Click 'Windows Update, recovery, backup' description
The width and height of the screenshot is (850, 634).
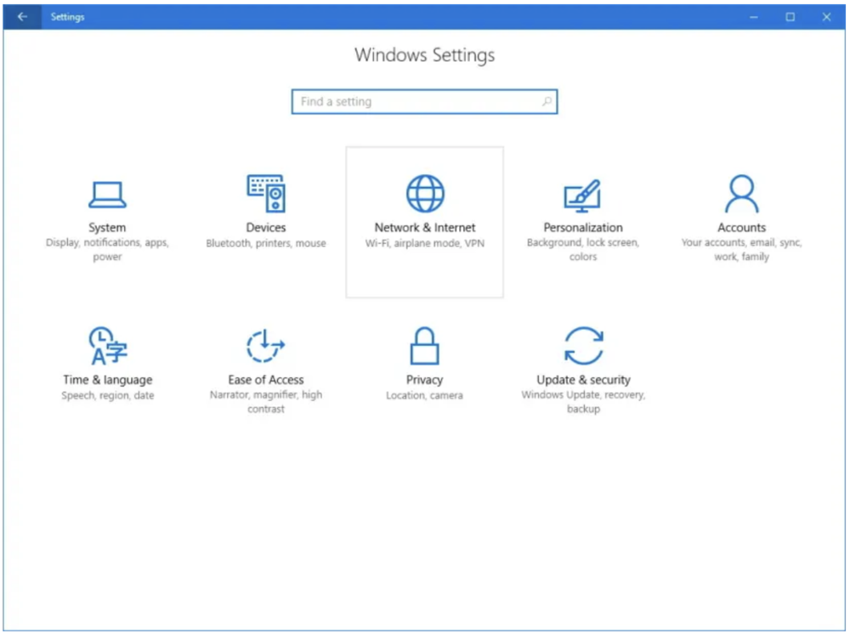(x=584, y=402)
